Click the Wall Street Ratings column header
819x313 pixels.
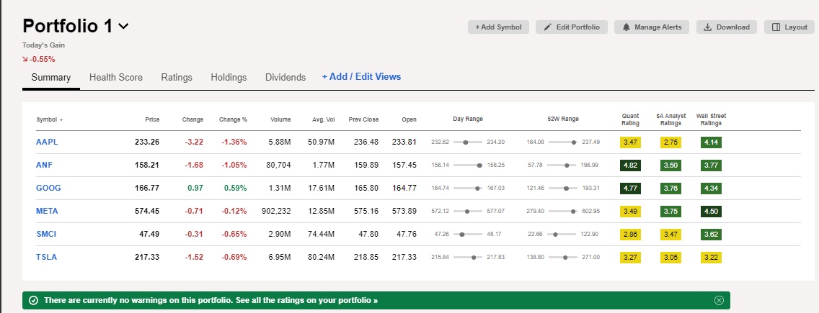(711, 119)
